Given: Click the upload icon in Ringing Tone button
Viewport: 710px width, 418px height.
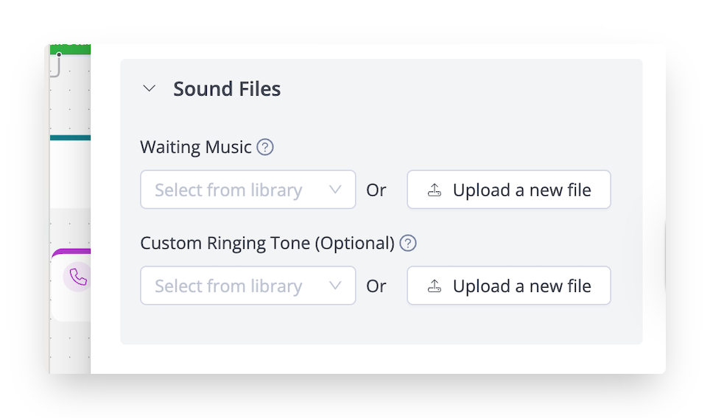Looking at the screenshot, I should [x=435, y=286].
